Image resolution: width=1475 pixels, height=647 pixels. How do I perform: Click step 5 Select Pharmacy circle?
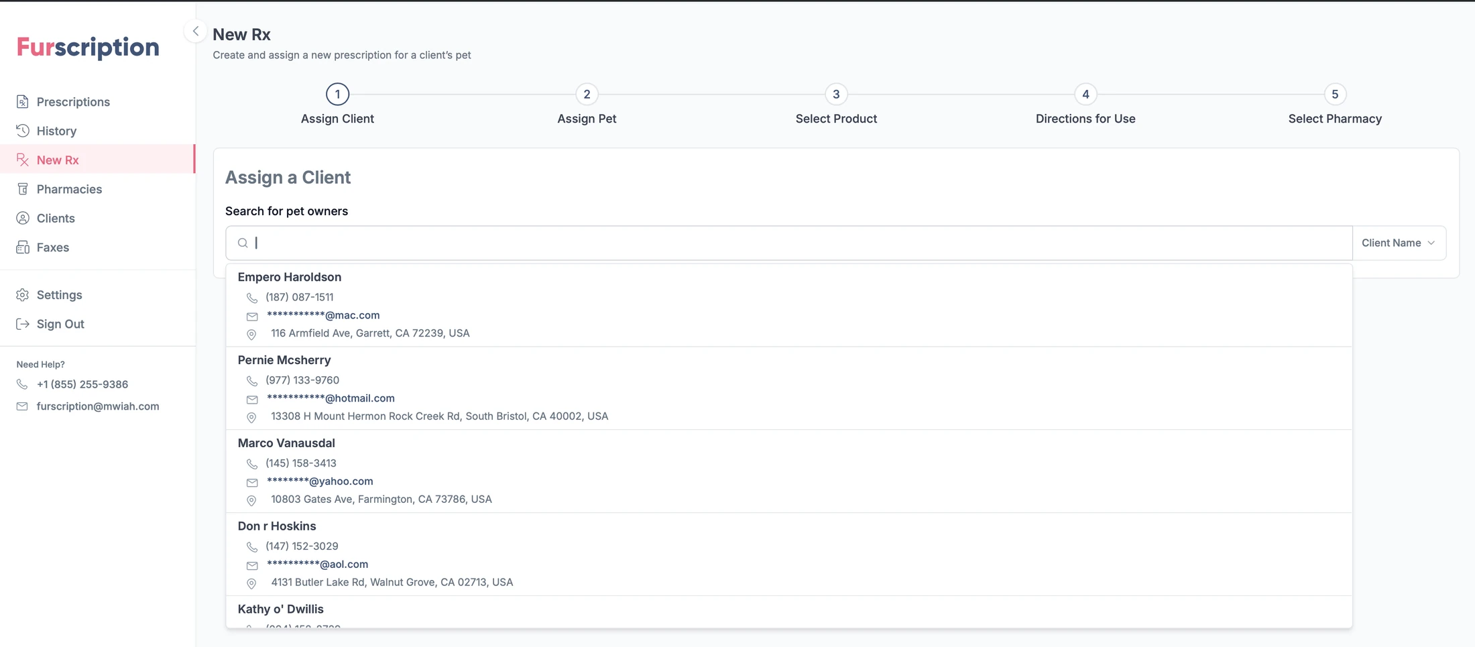click(1335, 94)
